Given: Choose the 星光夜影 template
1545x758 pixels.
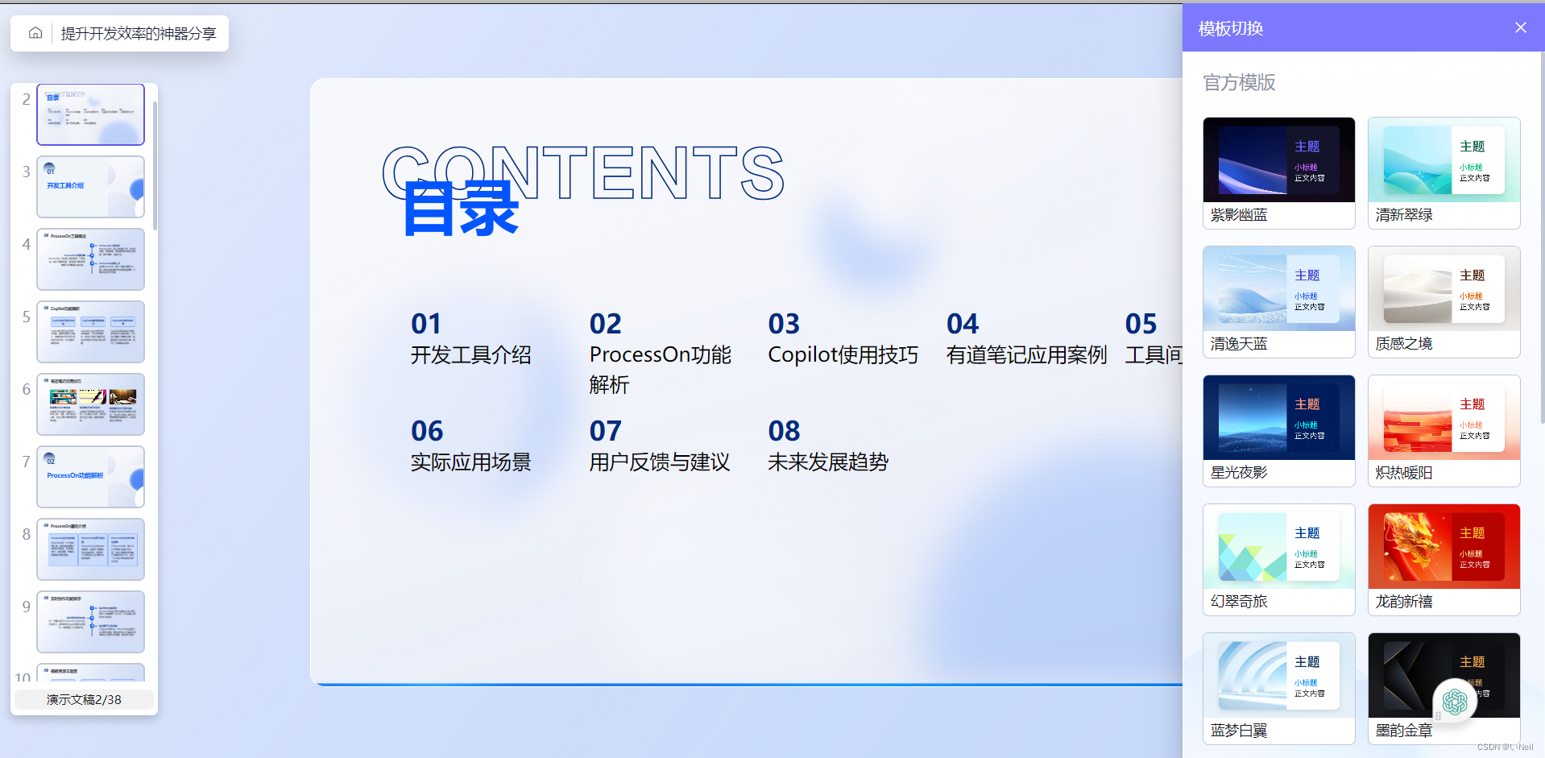Looking at the screenshot, I should tap(1279, 431).
